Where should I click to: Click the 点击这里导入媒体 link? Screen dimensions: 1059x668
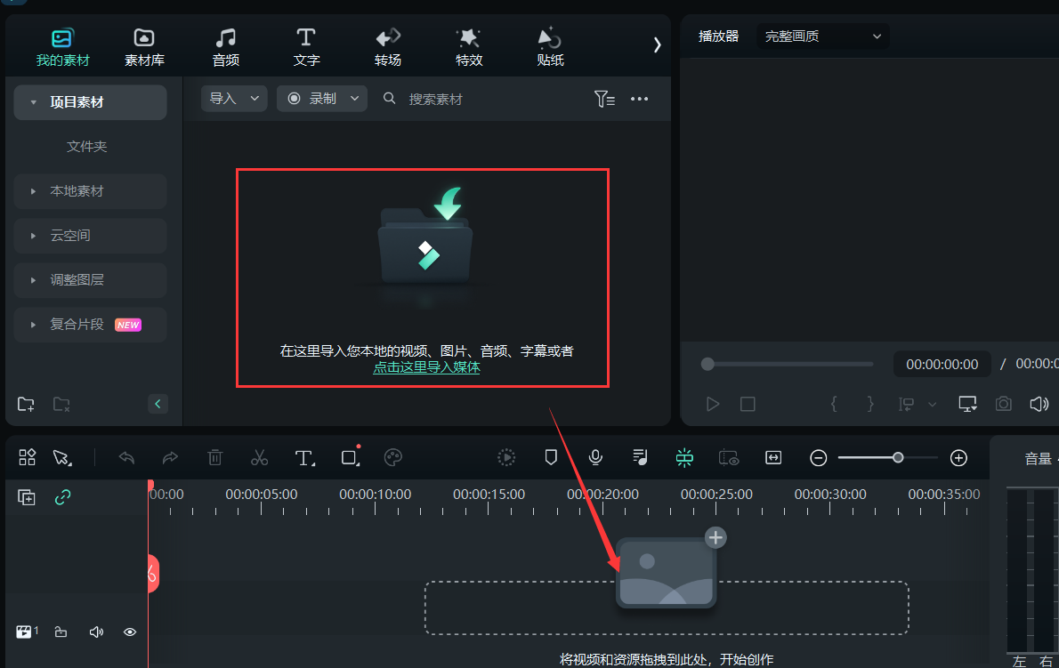[426, 367]
